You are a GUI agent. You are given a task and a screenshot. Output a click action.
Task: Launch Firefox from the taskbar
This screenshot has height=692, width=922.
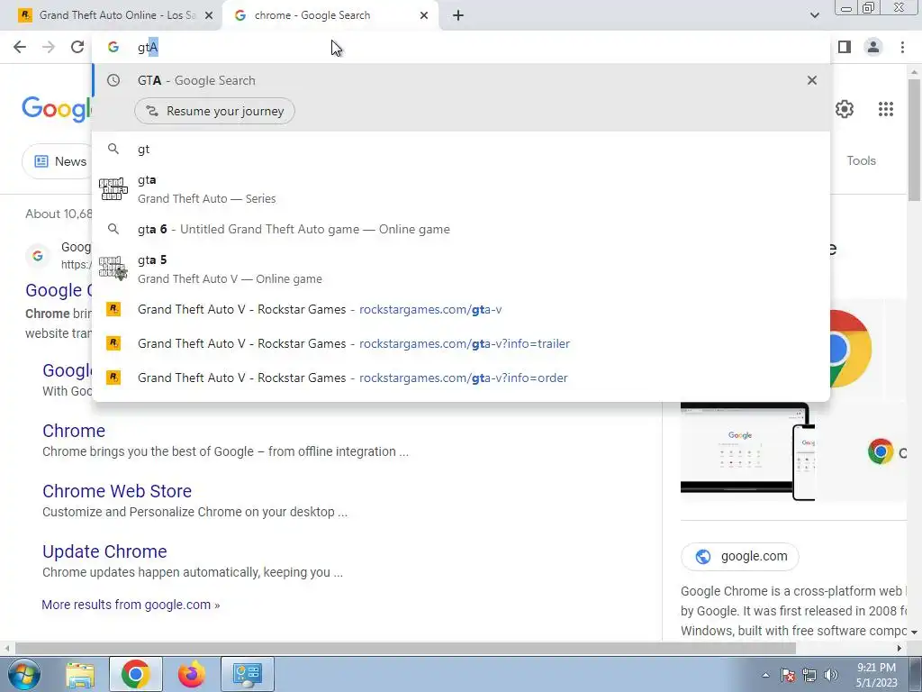(192, 674)
